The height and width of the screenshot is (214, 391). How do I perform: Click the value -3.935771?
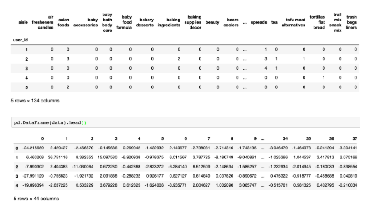coord(177,185)
